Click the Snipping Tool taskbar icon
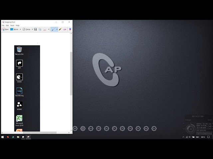Screen dimensions: 213x159 (x=28, y=137)
